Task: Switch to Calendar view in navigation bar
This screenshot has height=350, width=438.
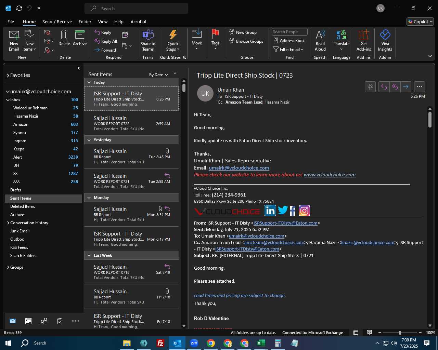Action: (28, 321)
